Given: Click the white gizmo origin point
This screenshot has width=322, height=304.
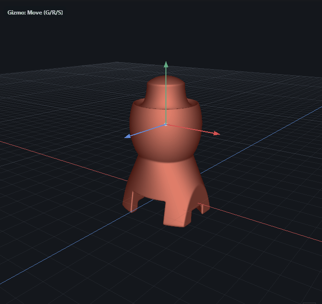Looking at the screenshot, I should pos(165,124).
